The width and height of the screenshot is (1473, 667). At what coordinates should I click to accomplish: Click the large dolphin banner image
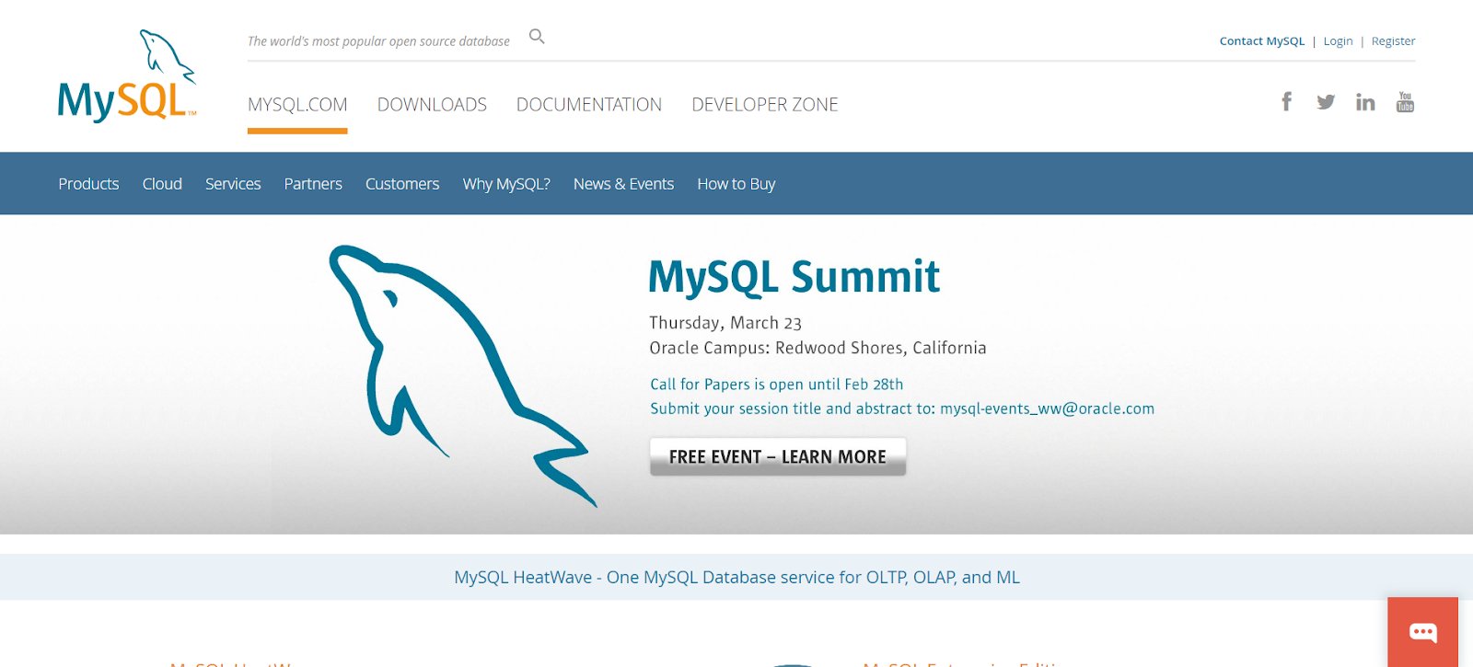(x=463, y=375)
